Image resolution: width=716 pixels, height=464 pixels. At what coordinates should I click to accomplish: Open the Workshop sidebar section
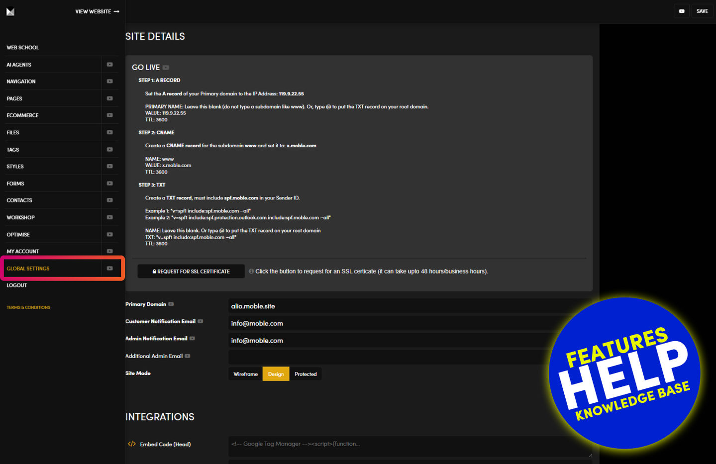click(x=20, y=218)
